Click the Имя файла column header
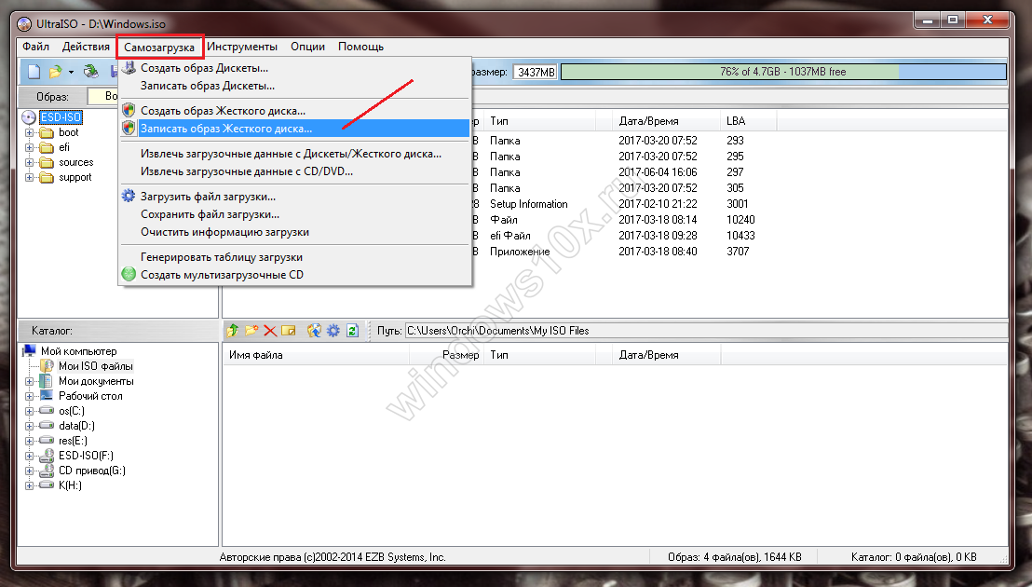 316,355
